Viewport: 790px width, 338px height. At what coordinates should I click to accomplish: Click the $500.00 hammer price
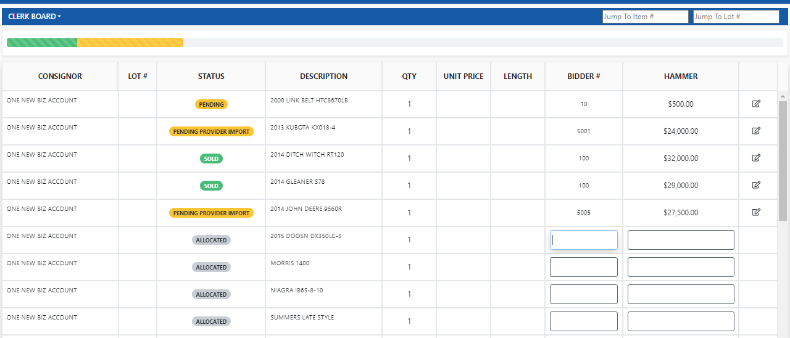pos(681,104)
